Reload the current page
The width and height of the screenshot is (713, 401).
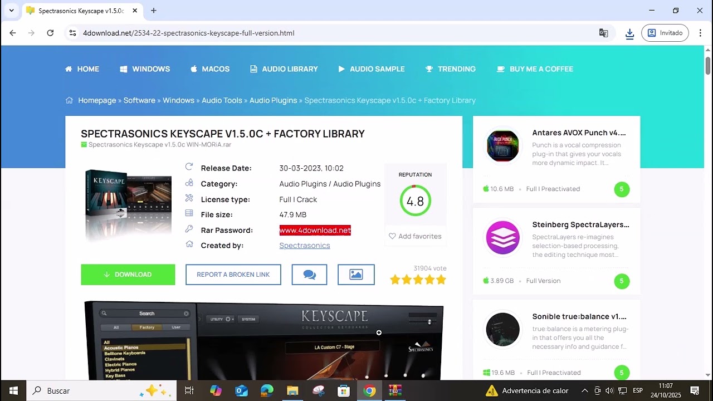50,33
